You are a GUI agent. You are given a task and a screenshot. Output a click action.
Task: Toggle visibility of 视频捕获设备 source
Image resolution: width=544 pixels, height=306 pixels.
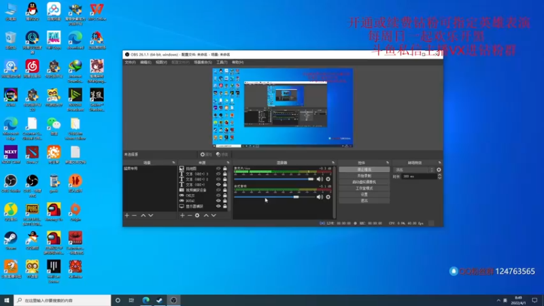[x=218, y=190]
